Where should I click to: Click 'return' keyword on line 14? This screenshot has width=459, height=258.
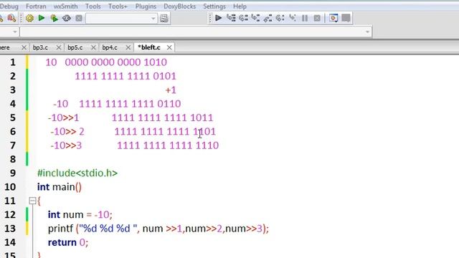tap(62, 242)
